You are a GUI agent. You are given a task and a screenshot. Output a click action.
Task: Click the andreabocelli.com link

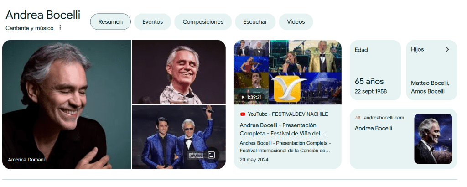(x=384, y=118)
